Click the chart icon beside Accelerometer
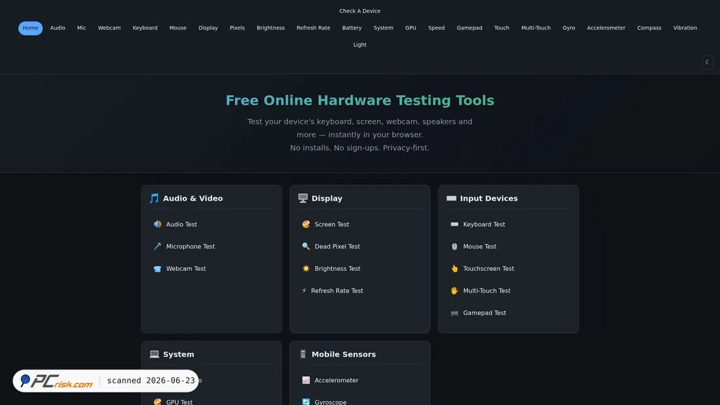Screen dimensions: 720x405 point(306,380)
